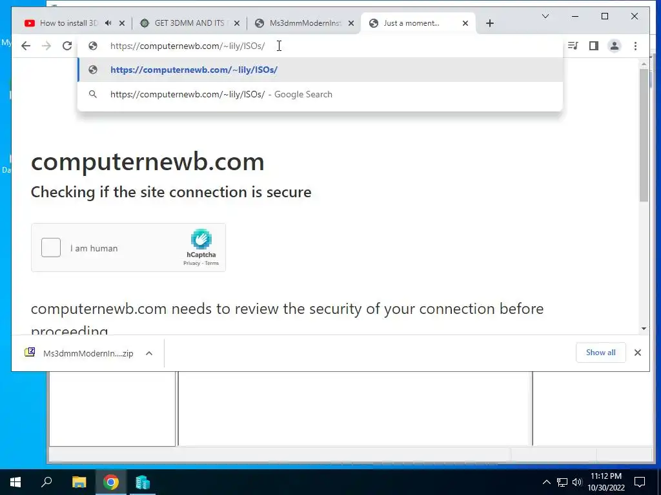Screen dimensions: 661x495
Task: Click the blue server app taskbar icon
Action: point(143,482)
